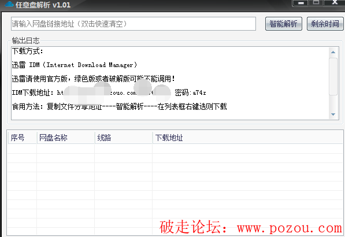The height and width of the screenshot is (237, 345).
Task: Click the 密码:a74z text in log
Action: [x=190, y=92]
